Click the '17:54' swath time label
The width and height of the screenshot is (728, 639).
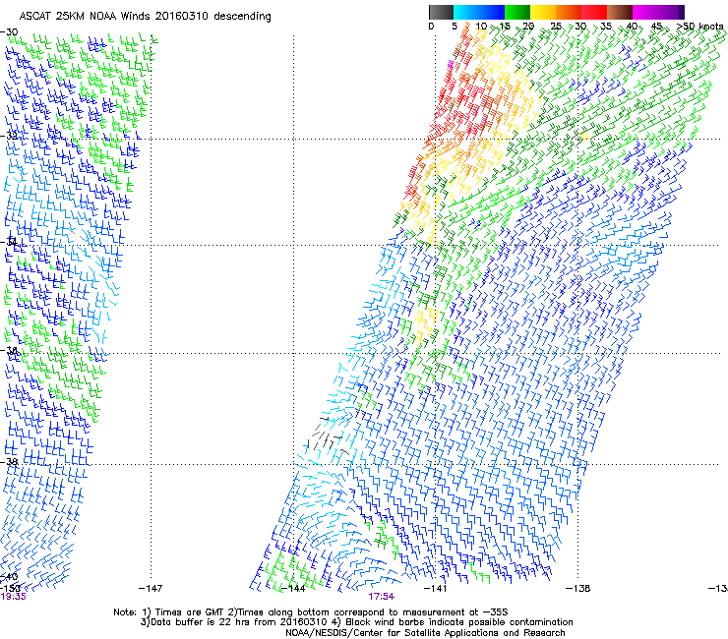coord(381,597)
